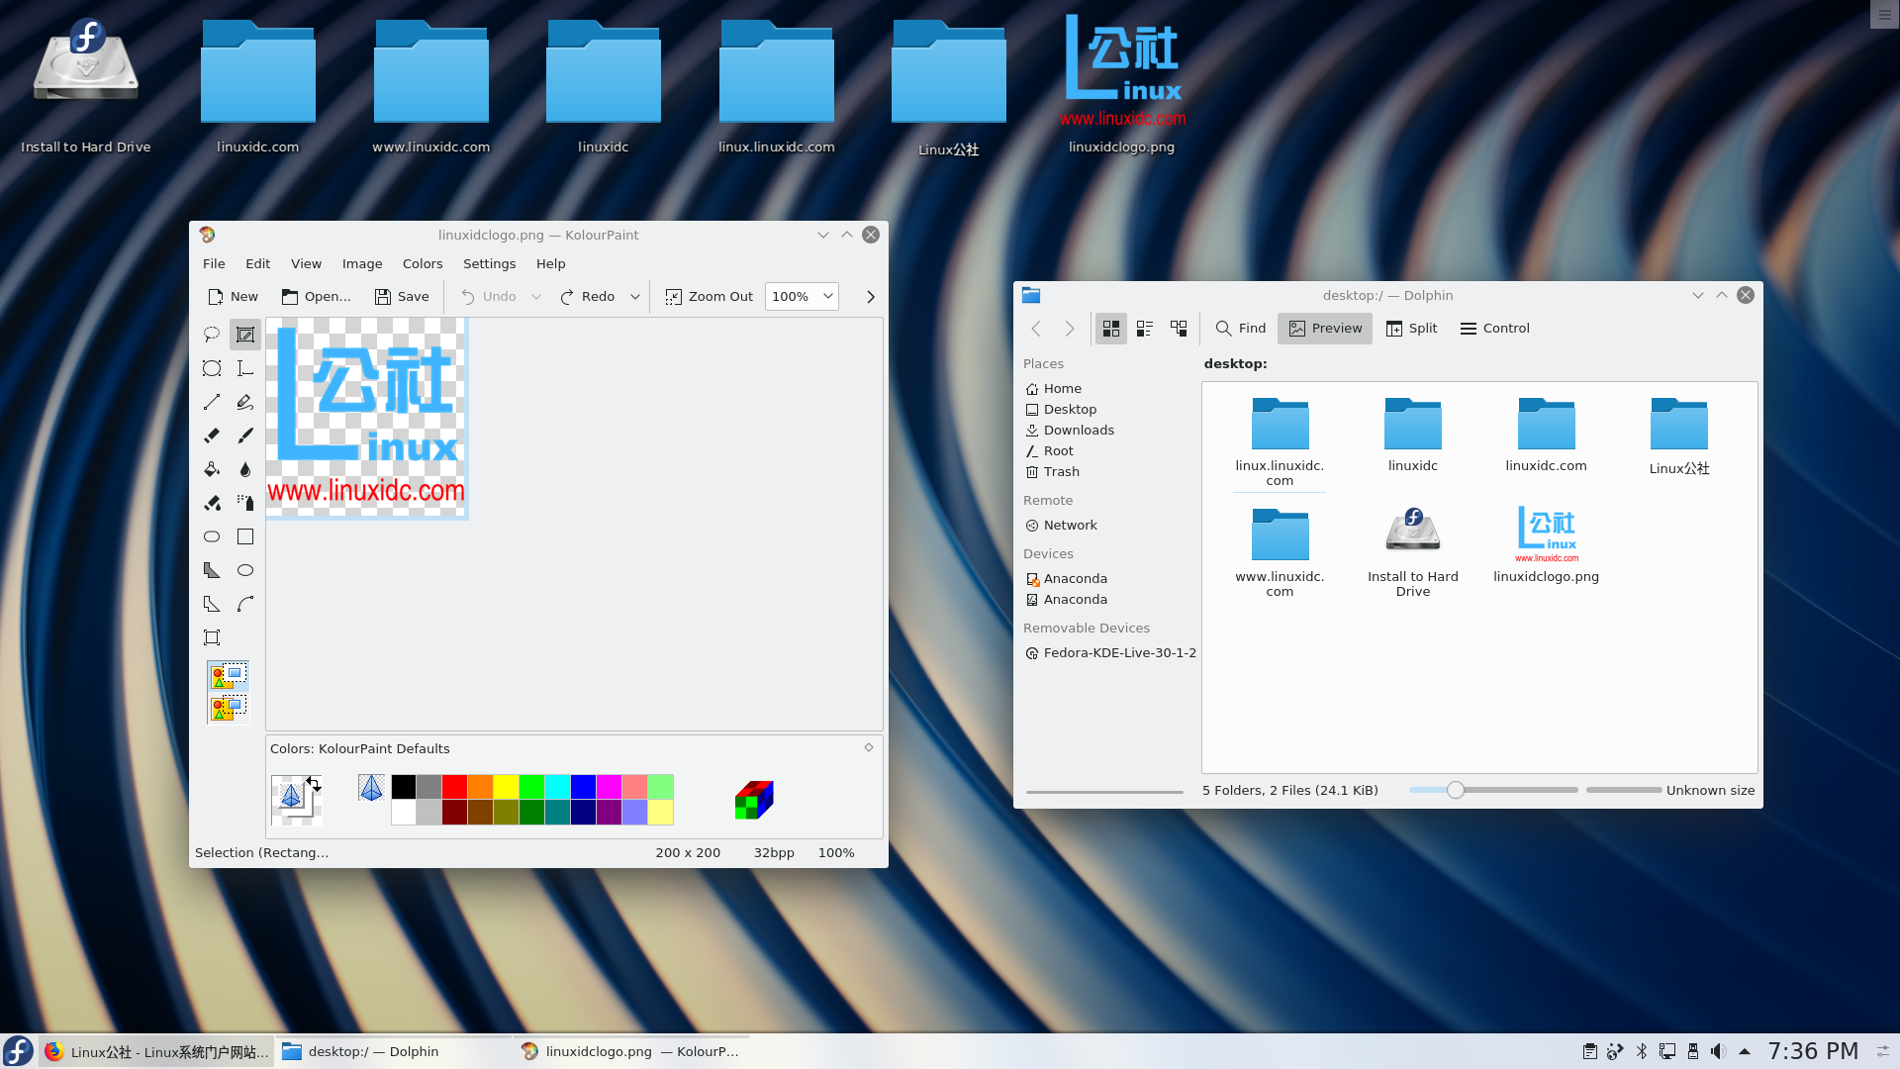Click New to create a KolourPaint document
The image size is (1900, 1069).
(x=232, y=296)
